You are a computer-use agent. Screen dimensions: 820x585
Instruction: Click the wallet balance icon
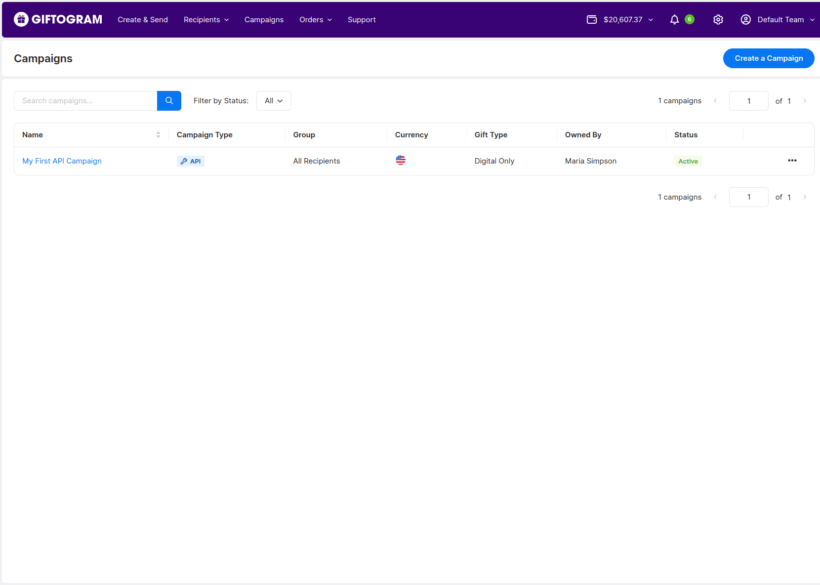click(x=592, y=19)
